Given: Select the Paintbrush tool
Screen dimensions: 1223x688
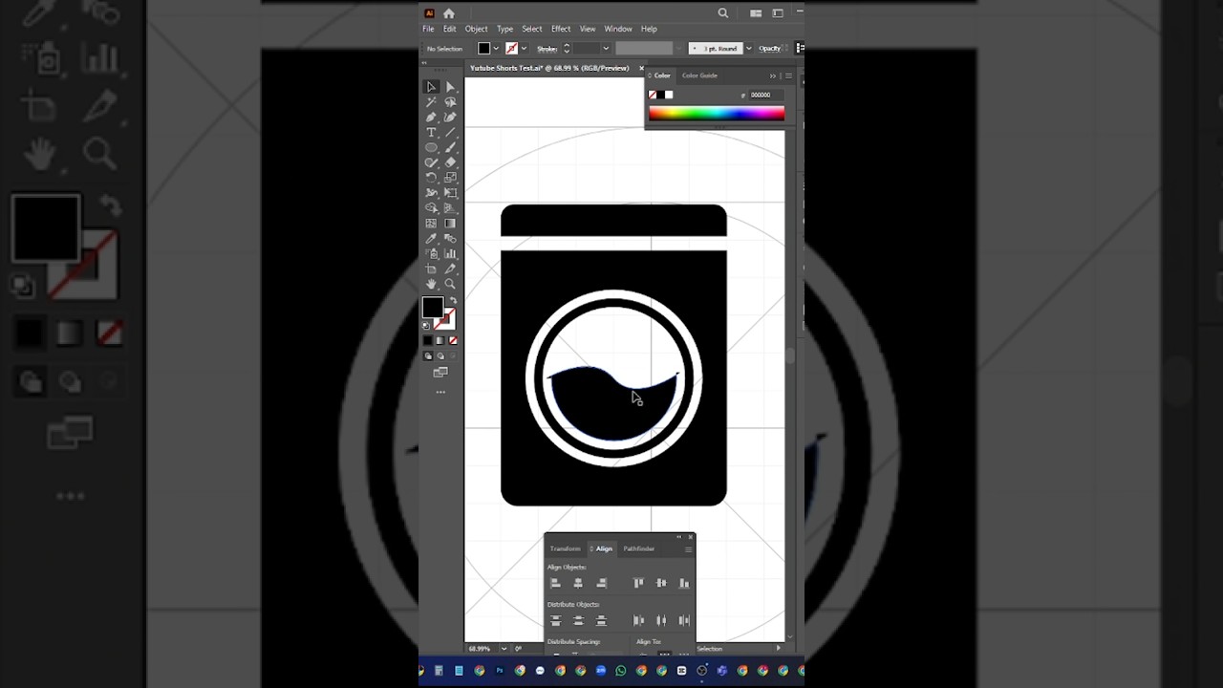Looking at the screenshot, I should point(450,148).
